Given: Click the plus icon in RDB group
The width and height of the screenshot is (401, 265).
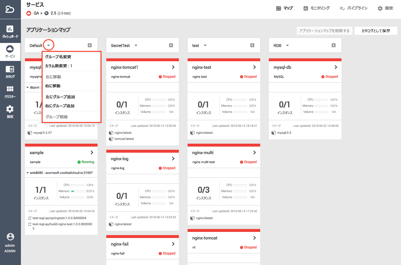Looking at the screenshot, I should (x=334, y=45).
